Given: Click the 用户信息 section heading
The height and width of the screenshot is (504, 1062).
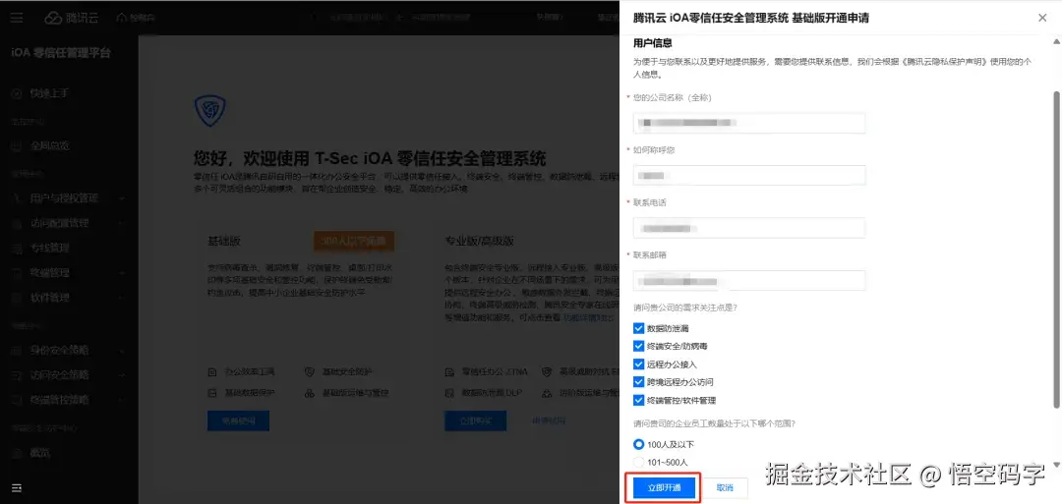Looking at the screenshot, I should 652,43.
